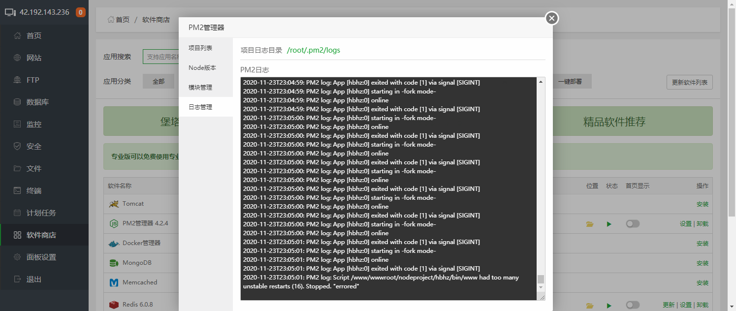Click 更新 in Redis row

point(669,305)
